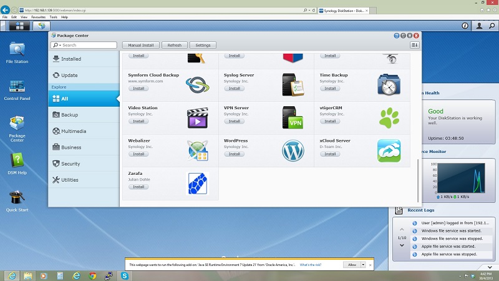Show Update packages list
The width and height of the screenshot is (499, 281).
84,75
